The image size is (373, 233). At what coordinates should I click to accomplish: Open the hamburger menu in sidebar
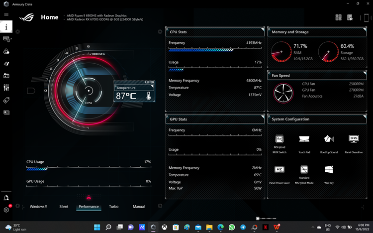(6, 14)
